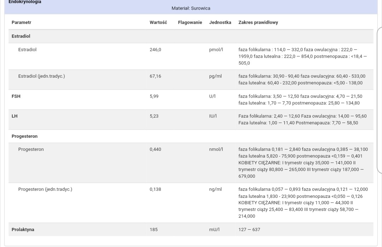
Task: Click the Prolaktyna reference range 127 — 637
Action: coord(249,230)
